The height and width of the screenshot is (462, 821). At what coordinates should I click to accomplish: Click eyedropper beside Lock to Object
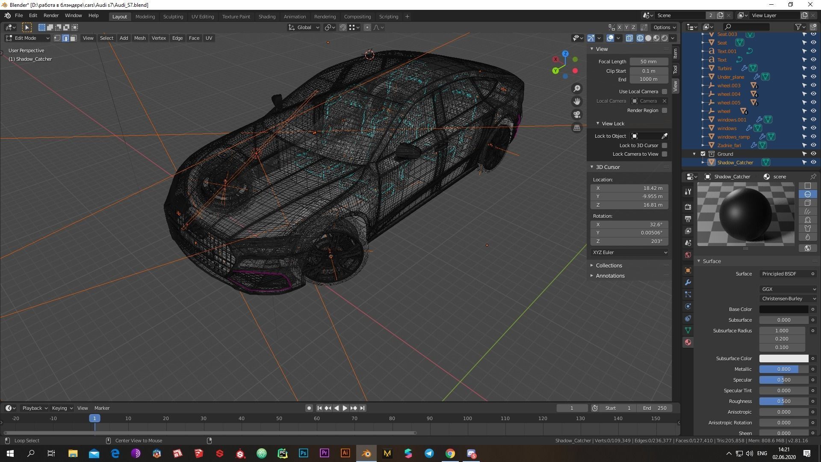(x=664, y=136)
